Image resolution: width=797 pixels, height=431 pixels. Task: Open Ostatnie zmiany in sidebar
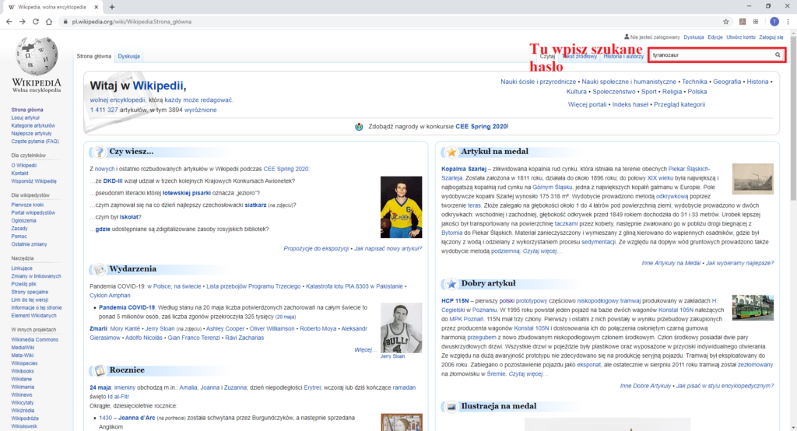click(x=29, y=244)
